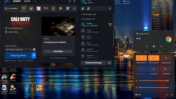Screen dimensions: 176x99
Task: Skip to next track in media panel
Action: pyautogui.click(x=161, y=46)
